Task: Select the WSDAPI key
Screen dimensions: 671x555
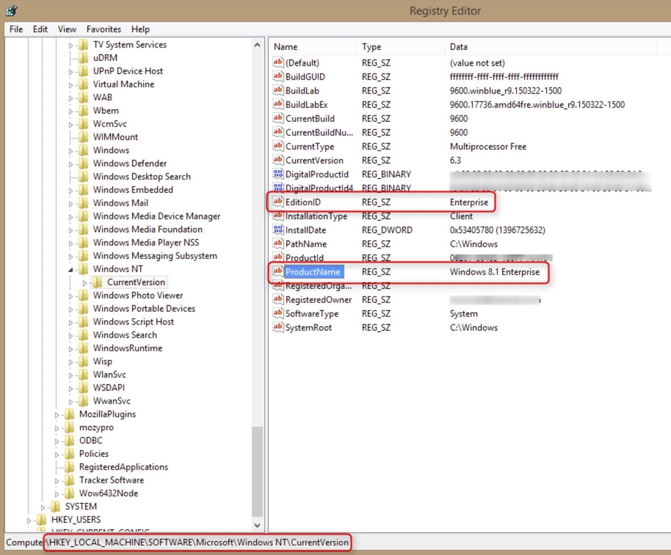Action: click(109, 387)
